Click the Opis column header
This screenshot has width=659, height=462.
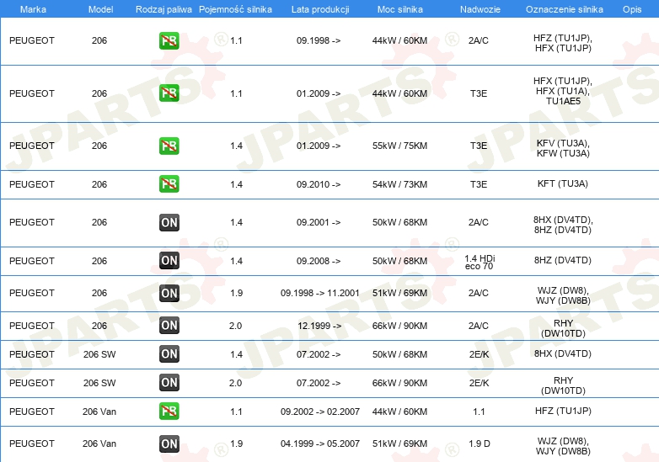[631, 8]
